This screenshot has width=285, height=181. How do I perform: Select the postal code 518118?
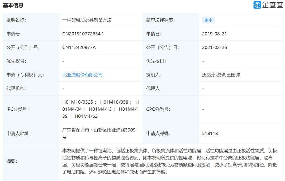[x=210, y=133]
